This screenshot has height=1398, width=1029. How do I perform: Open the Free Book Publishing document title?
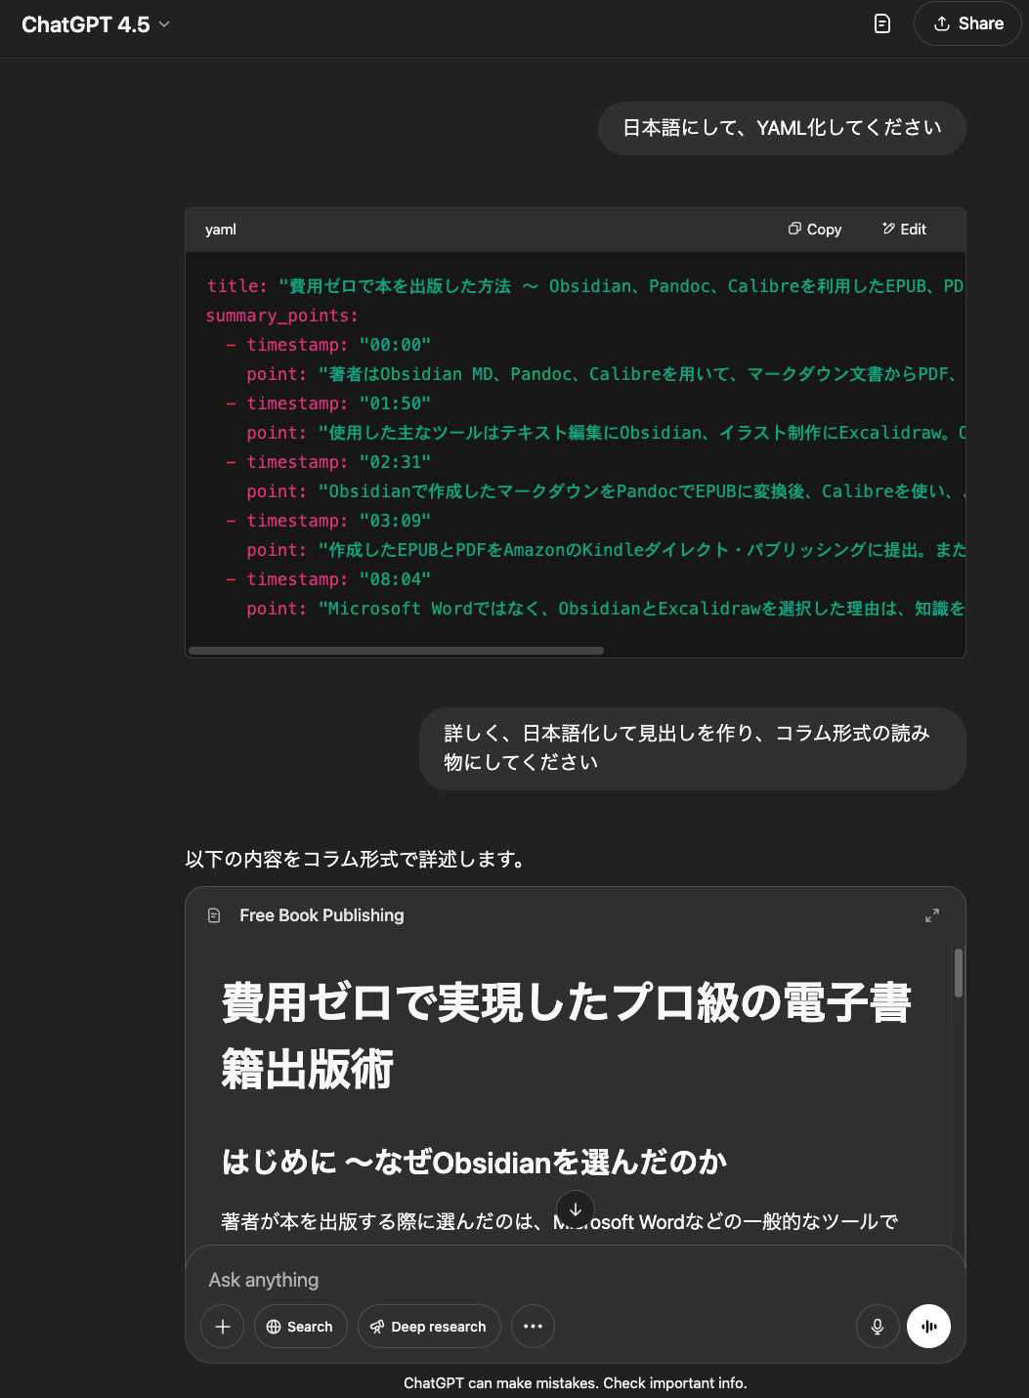coord(322,915)
